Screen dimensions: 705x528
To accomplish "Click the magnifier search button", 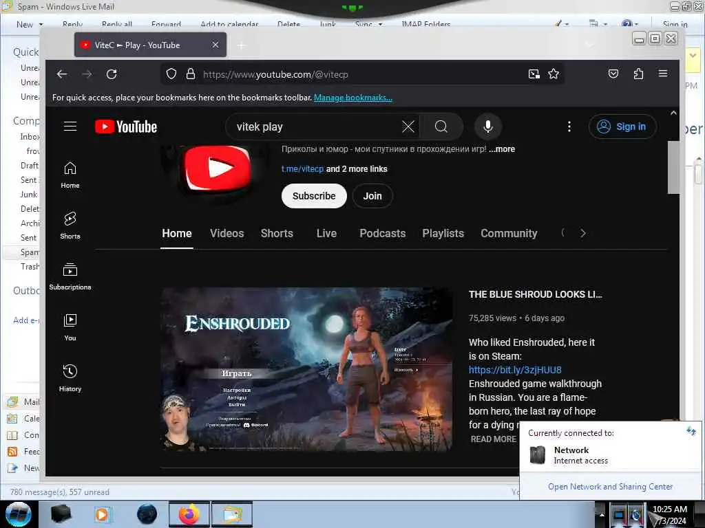I will tap(441, 126).
